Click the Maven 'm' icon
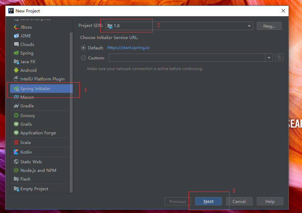The image size is (302, 213). pos(16,97)
